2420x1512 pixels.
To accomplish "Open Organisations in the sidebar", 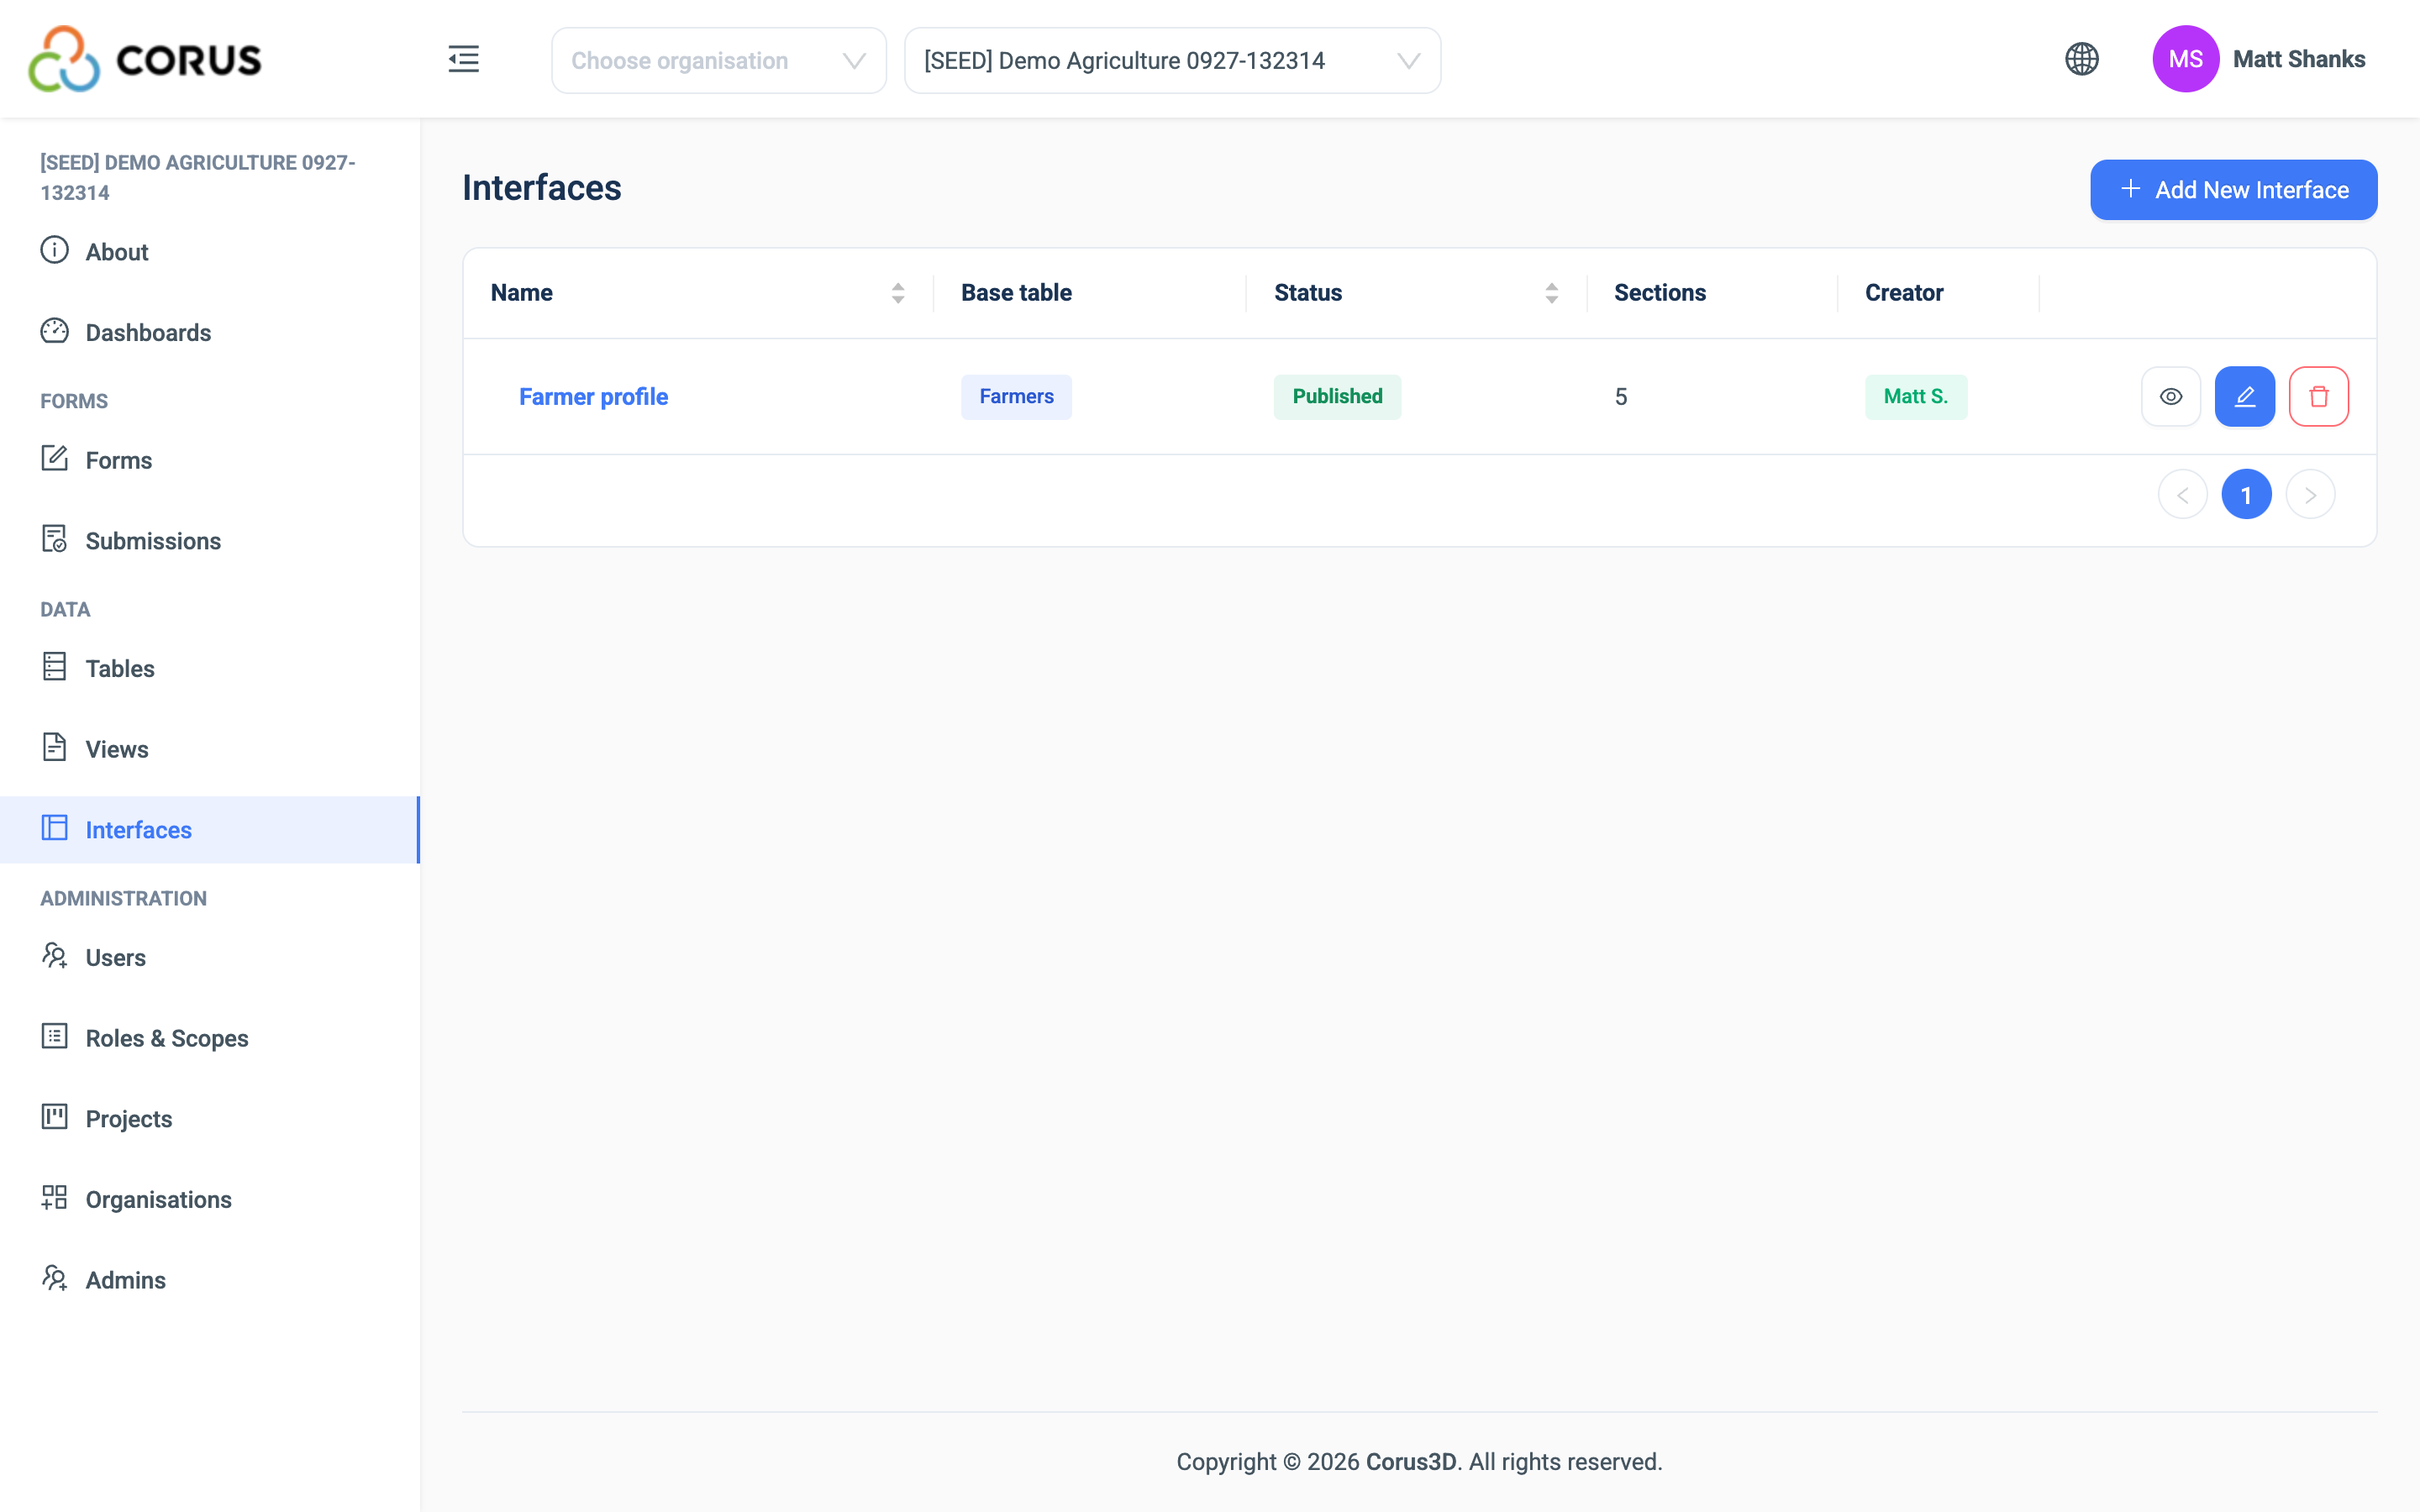I will 210,1199.
